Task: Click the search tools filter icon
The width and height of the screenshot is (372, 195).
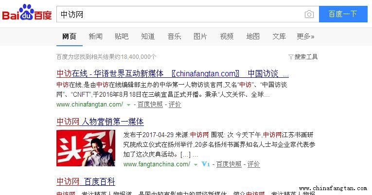Action: 291,57
